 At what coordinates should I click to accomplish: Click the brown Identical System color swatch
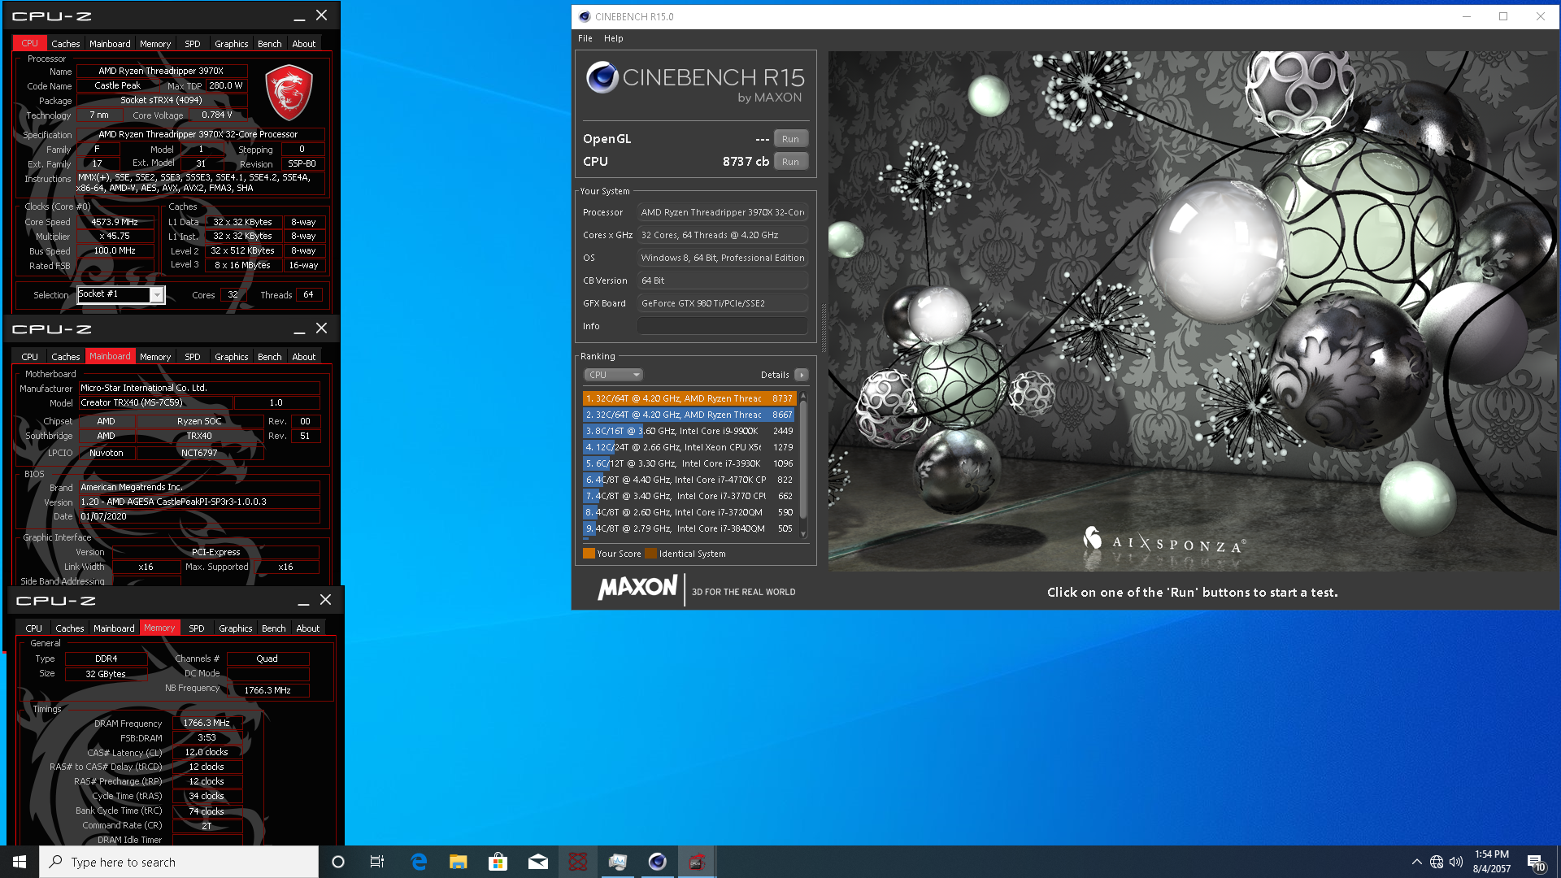click(x=650, y=554)
